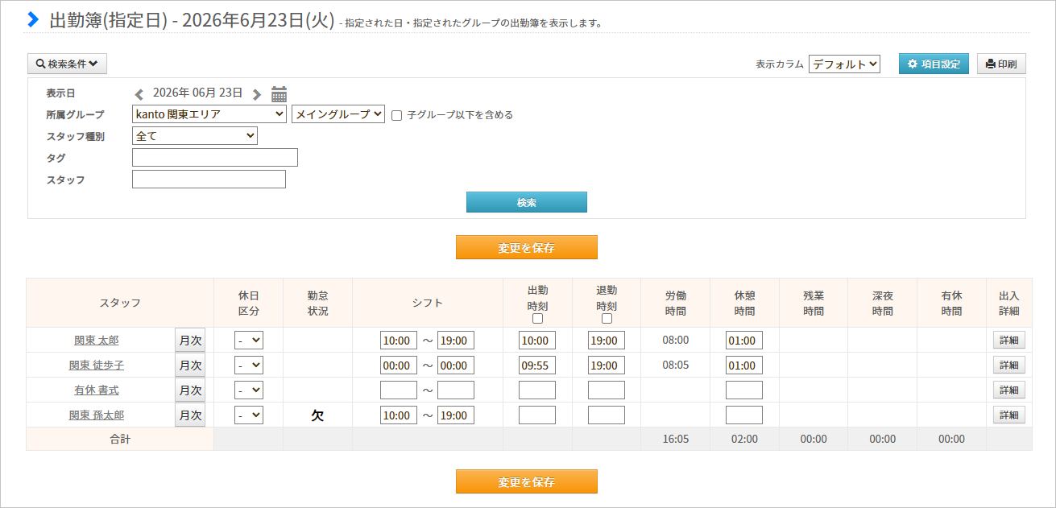The image size is (1056, 508).
Task: Toggle the 検索条件 search conditions panel
Action: (67, 64)
